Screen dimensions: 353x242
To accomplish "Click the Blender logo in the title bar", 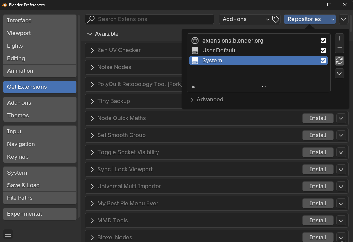I will (x=5, y=5).
